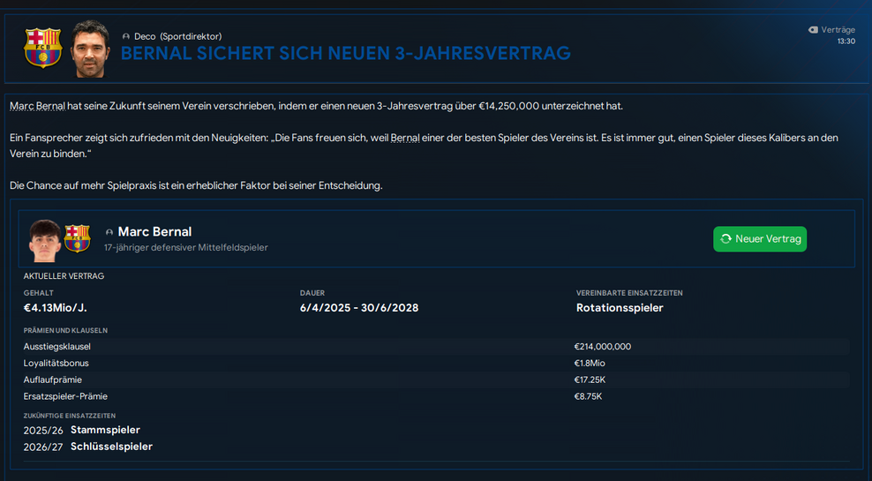Click Schlüsselspieler for season 2026/27
This screenshot has width=872, height=481.
coord(111,447)
